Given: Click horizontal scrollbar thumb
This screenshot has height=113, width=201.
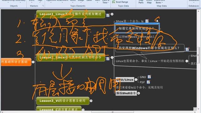Looking at the screenshot, I should click(113, 112).
